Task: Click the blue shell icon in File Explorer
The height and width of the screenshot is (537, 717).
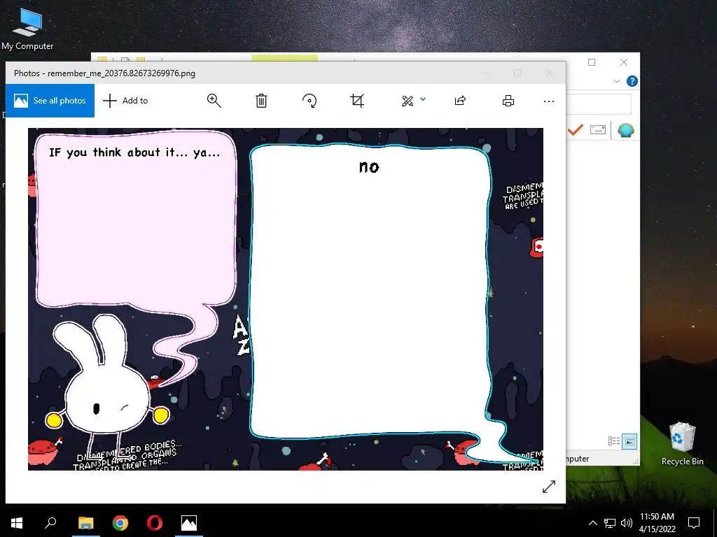Action: tap(625, 131)
